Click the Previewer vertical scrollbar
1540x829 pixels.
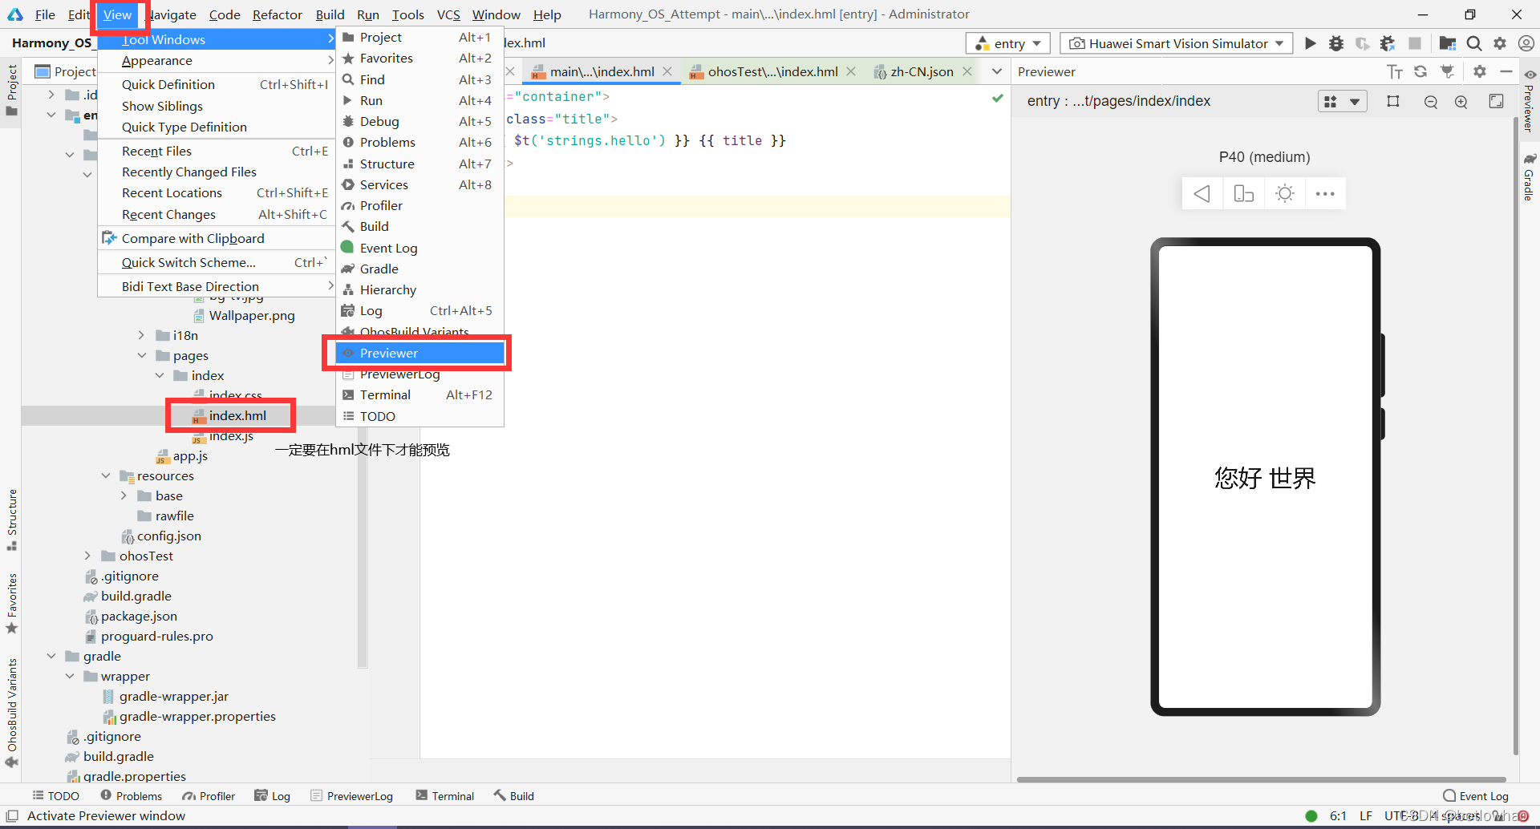pos(1515,437)
